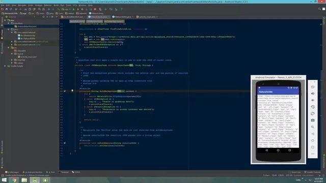The image size is (326, 183).
Task: Click emulator rotate left icon
Action: (313, 107)
